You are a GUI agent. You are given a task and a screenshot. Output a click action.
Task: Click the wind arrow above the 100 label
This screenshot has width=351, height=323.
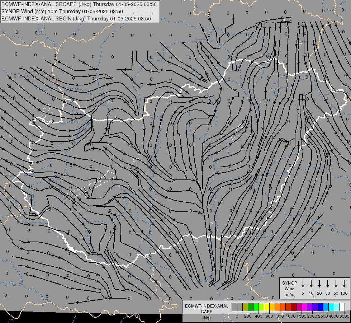coord(344,284)
